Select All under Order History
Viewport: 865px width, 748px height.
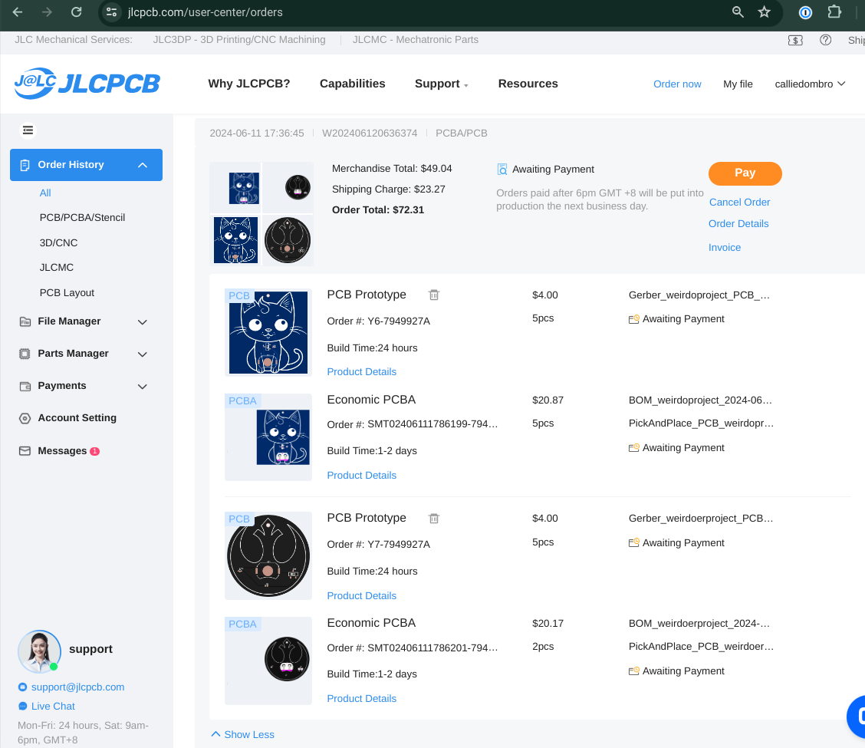point(45,193)
